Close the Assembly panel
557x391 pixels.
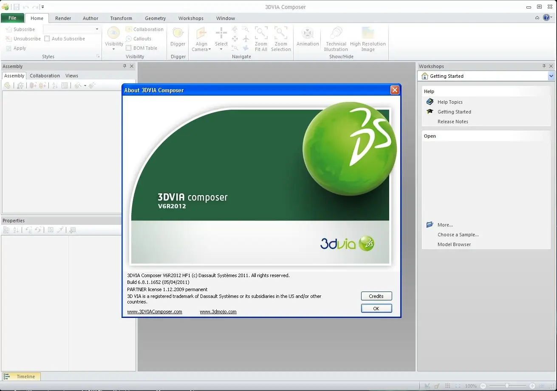pos(132,66)
